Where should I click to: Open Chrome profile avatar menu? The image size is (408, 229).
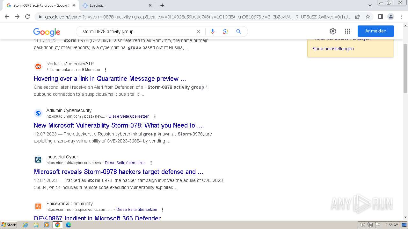(390, 17)
